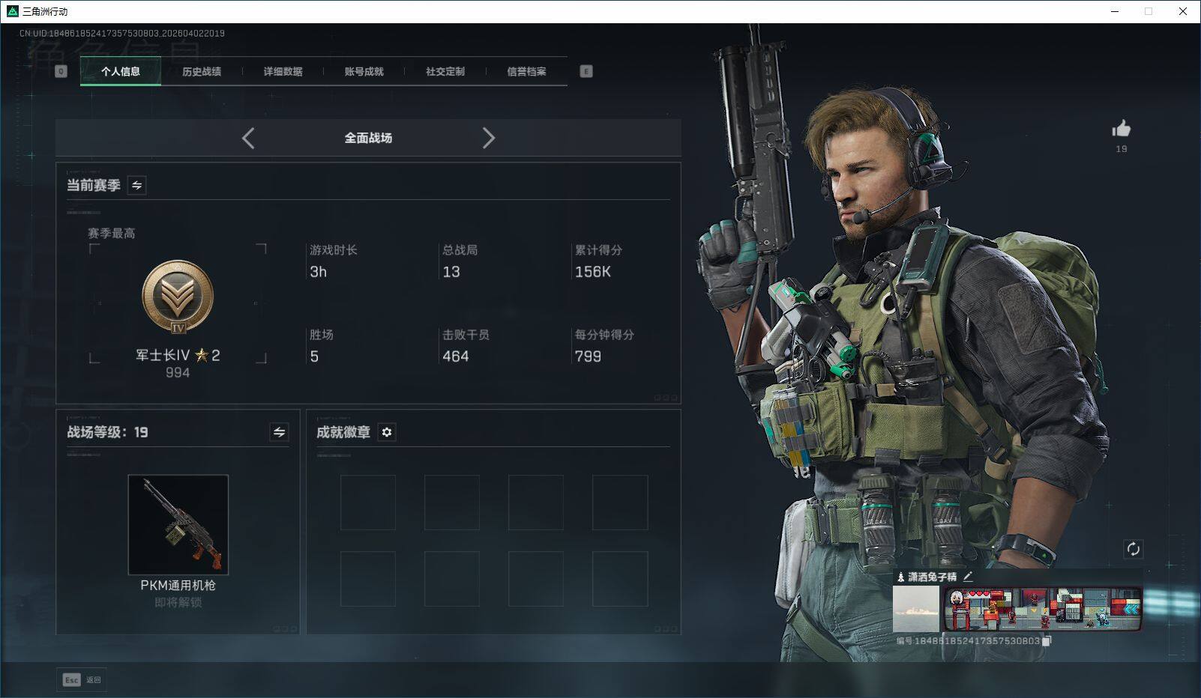Click the 游戏时长 value 3h

coord(319,272)
